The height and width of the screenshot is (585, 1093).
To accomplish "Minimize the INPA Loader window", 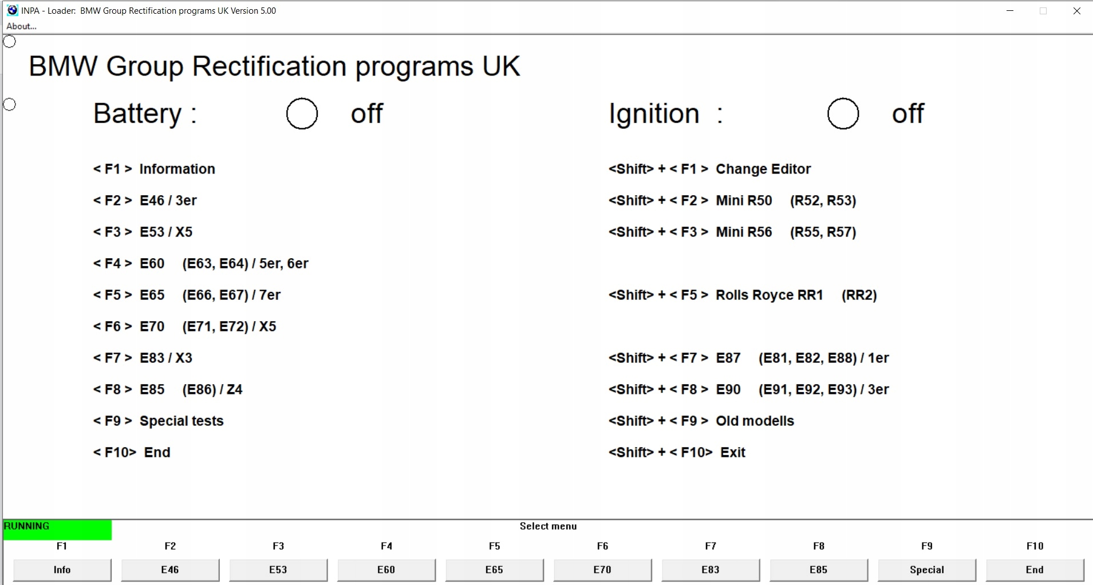I will [1010, 11].
